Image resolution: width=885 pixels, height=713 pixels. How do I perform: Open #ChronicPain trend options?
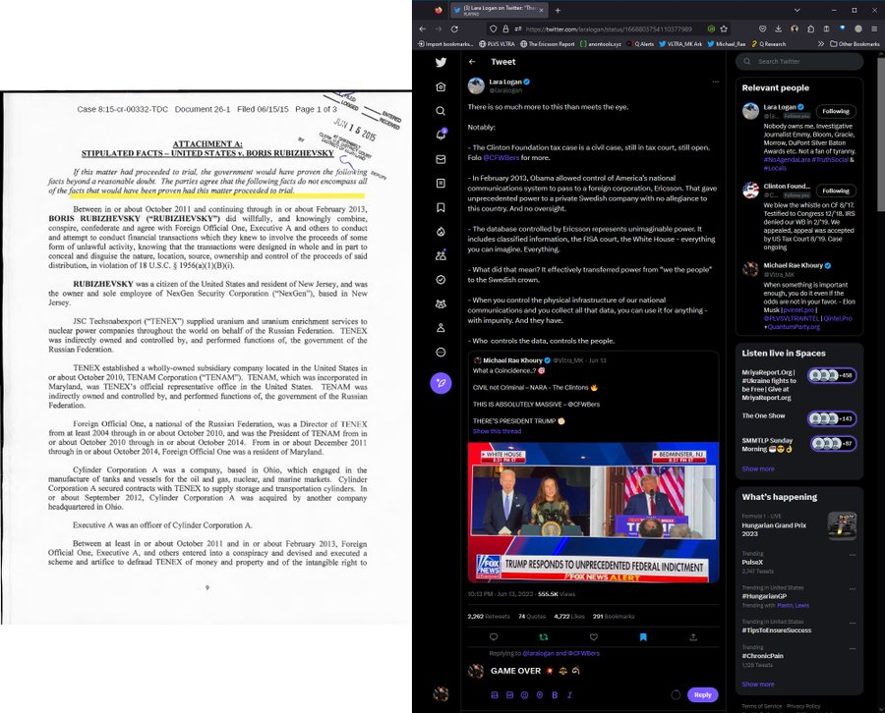[853, 649]
